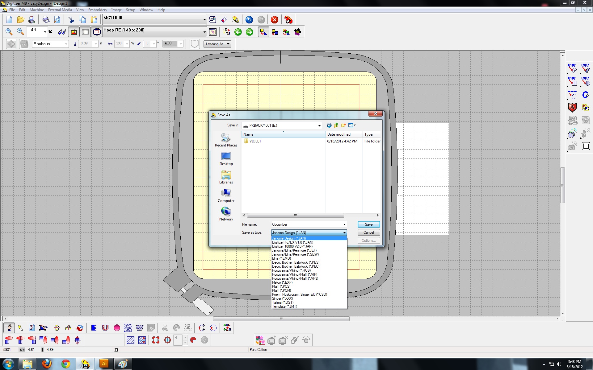Click the grayed Redo arrow icon
The image size is (593, 370).
click(261, 20)
